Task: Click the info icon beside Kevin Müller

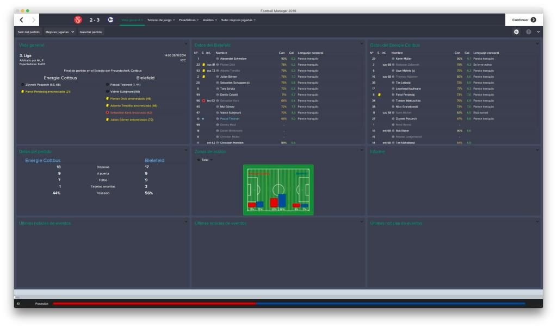Action: click(393, 59)
